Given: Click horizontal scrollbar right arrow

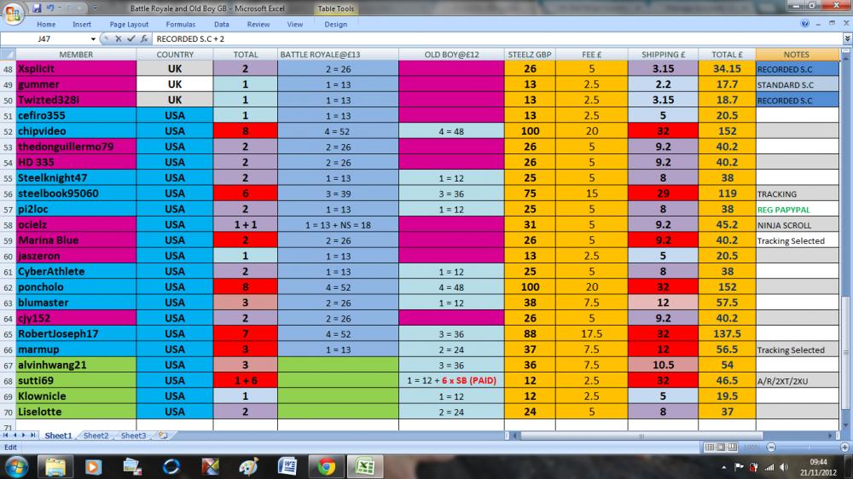Looking at the screenshot, I should pos(831,436).
